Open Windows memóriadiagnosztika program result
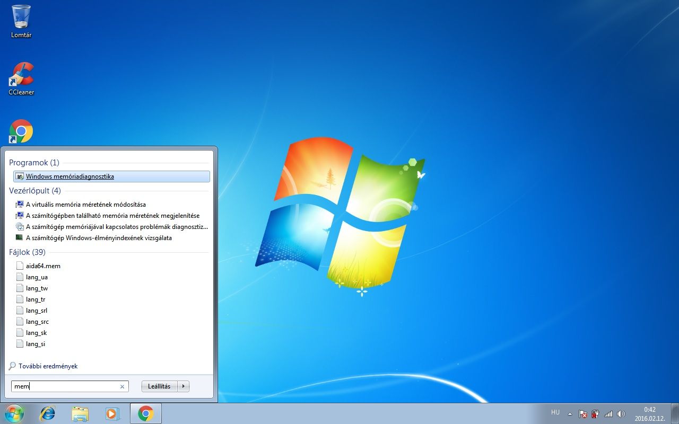679x424 pixels. pyautogui.click(x=111, y=176)
